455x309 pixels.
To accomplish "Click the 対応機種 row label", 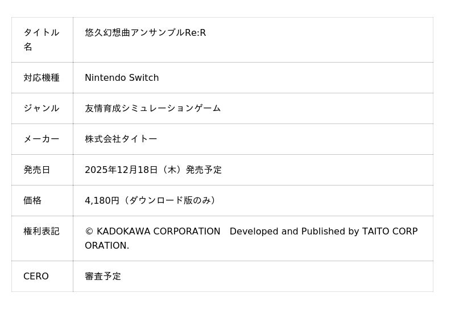I will (x=41, y=78).
